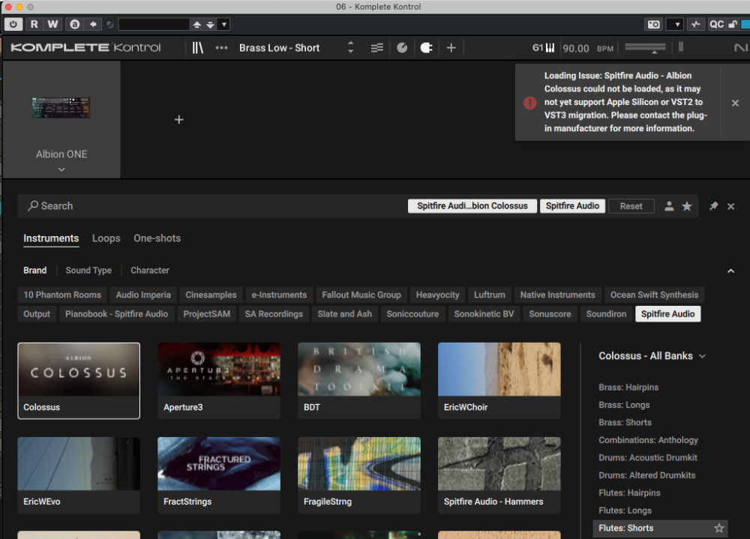The height and width of the screenshot is (539, 750).
Task: Pin the browser with pin icon
Action: coord(713,206)
